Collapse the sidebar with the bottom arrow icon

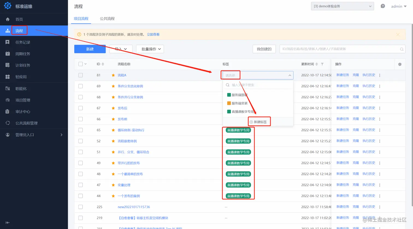8,222
